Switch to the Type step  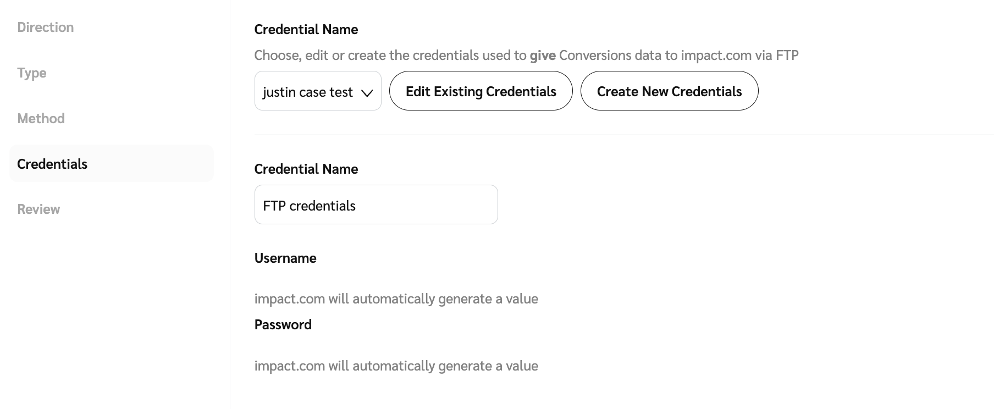tap(32, 73)
